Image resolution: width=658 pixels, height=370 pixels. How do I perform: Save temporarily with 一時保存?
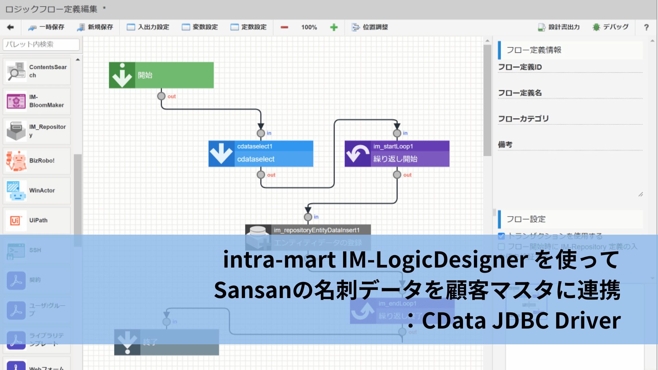[46, 27]
